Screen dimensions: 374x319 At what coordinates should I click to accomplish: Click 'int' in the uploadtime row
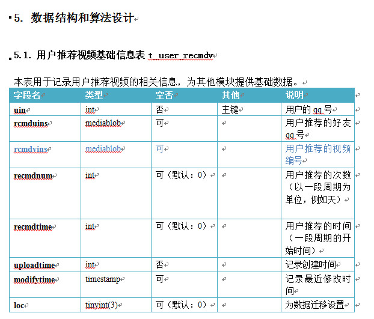coord(90,265)
